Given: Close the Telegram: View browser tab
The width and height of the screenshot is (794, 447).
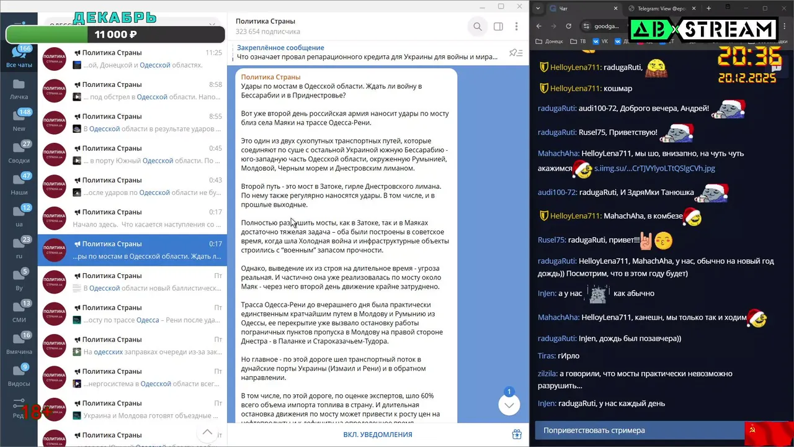Looking at the screenshot, I should pos(694,8).
